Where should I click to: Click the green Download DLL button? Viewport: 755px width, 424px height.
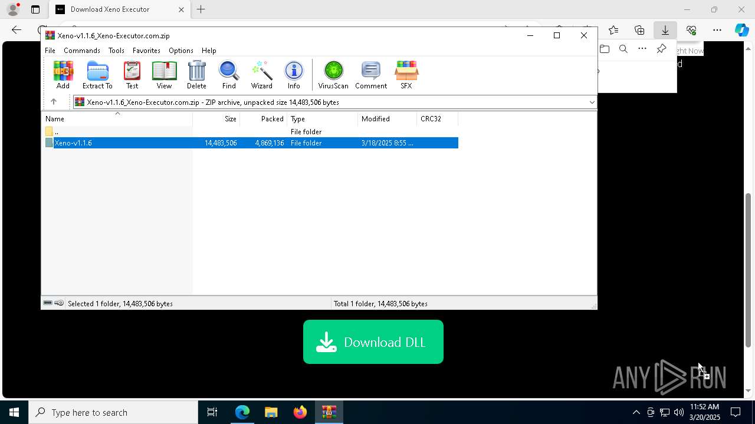pyautogui.click(x=373, y=342)
